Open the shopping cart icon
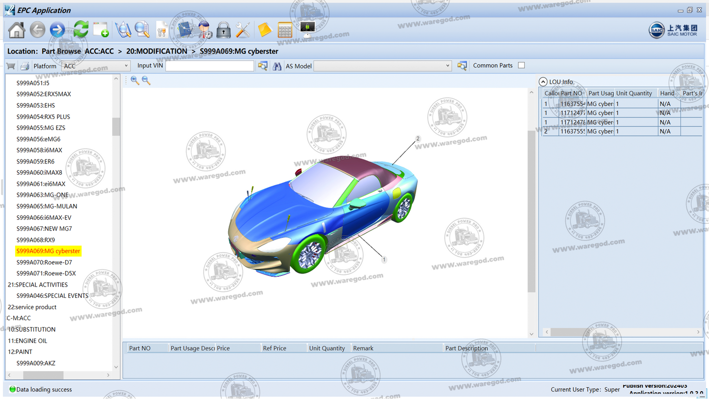The image size is (709, 399). tap(11, 66)
